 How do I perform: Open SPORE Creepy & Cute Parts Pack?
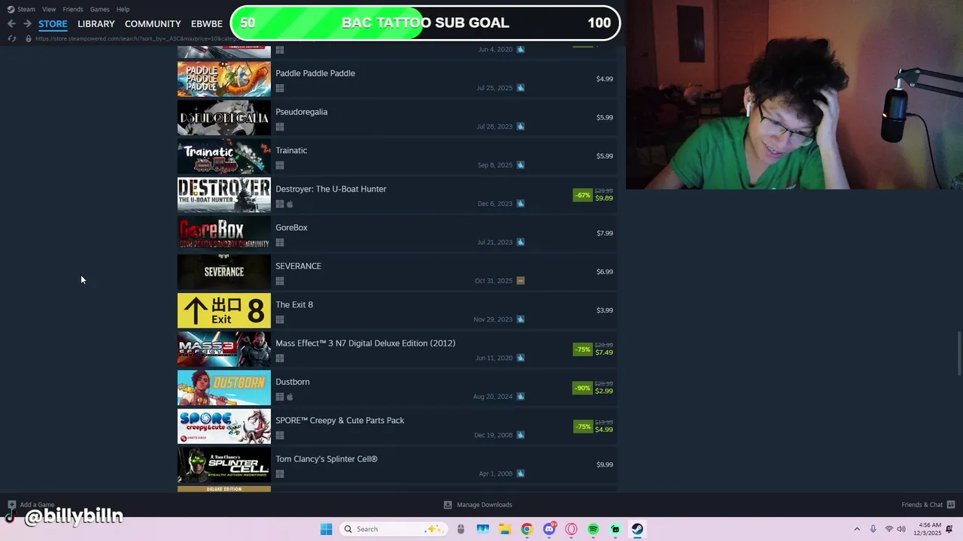(397, 426)
